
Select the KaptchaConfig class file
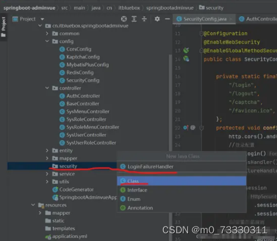(x=79, y=57)
